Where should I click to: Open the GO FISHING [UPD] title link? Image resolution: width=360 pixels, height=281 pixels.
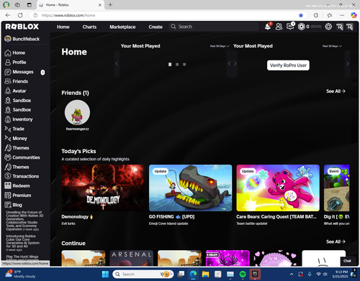[x=171, y=216]
